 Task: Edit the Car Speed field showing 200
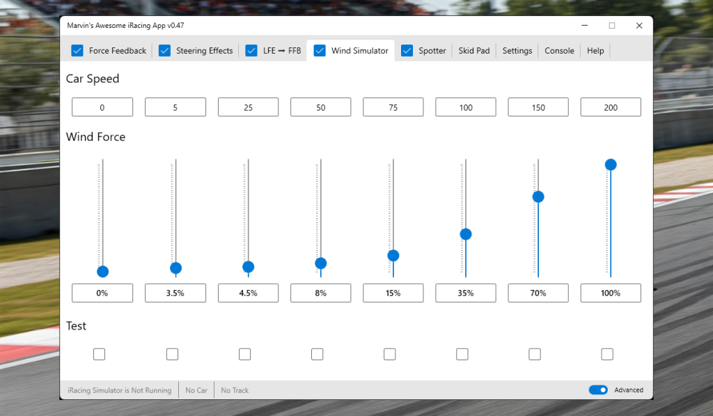coord(611,107)
